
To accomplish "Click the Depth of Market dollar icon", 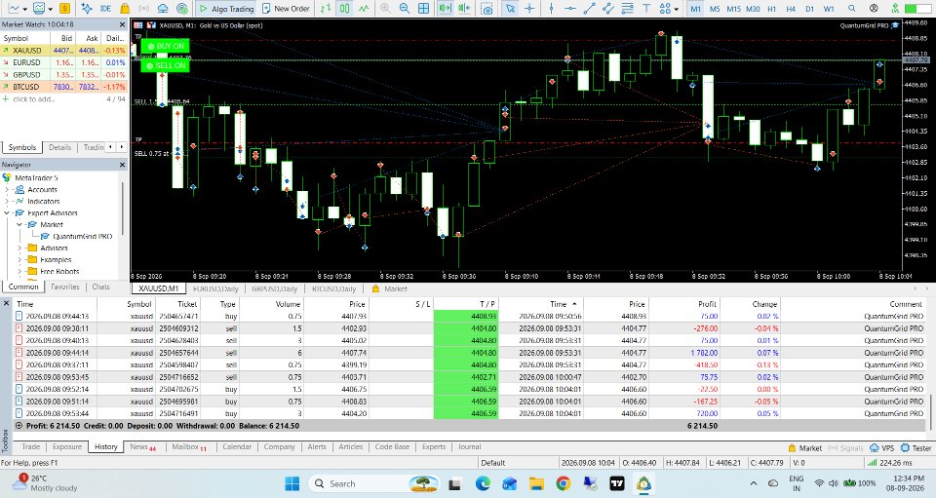I will (x=65, y=9).
